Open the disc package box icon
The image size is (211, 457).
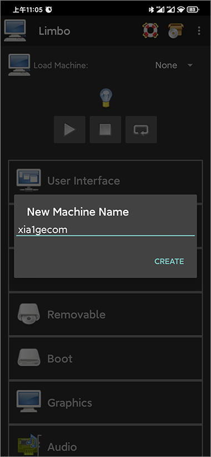[x=176, y=31]
